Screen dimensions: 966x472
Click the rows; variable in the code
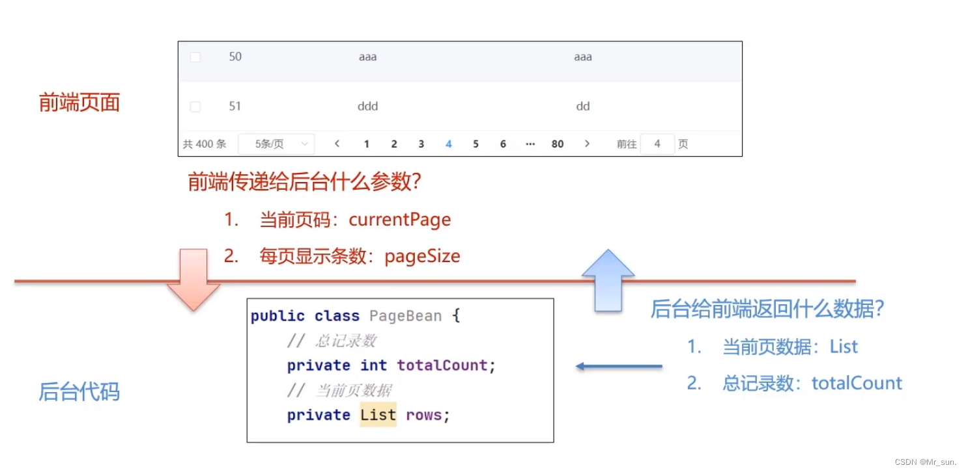(x=428, y=415)
